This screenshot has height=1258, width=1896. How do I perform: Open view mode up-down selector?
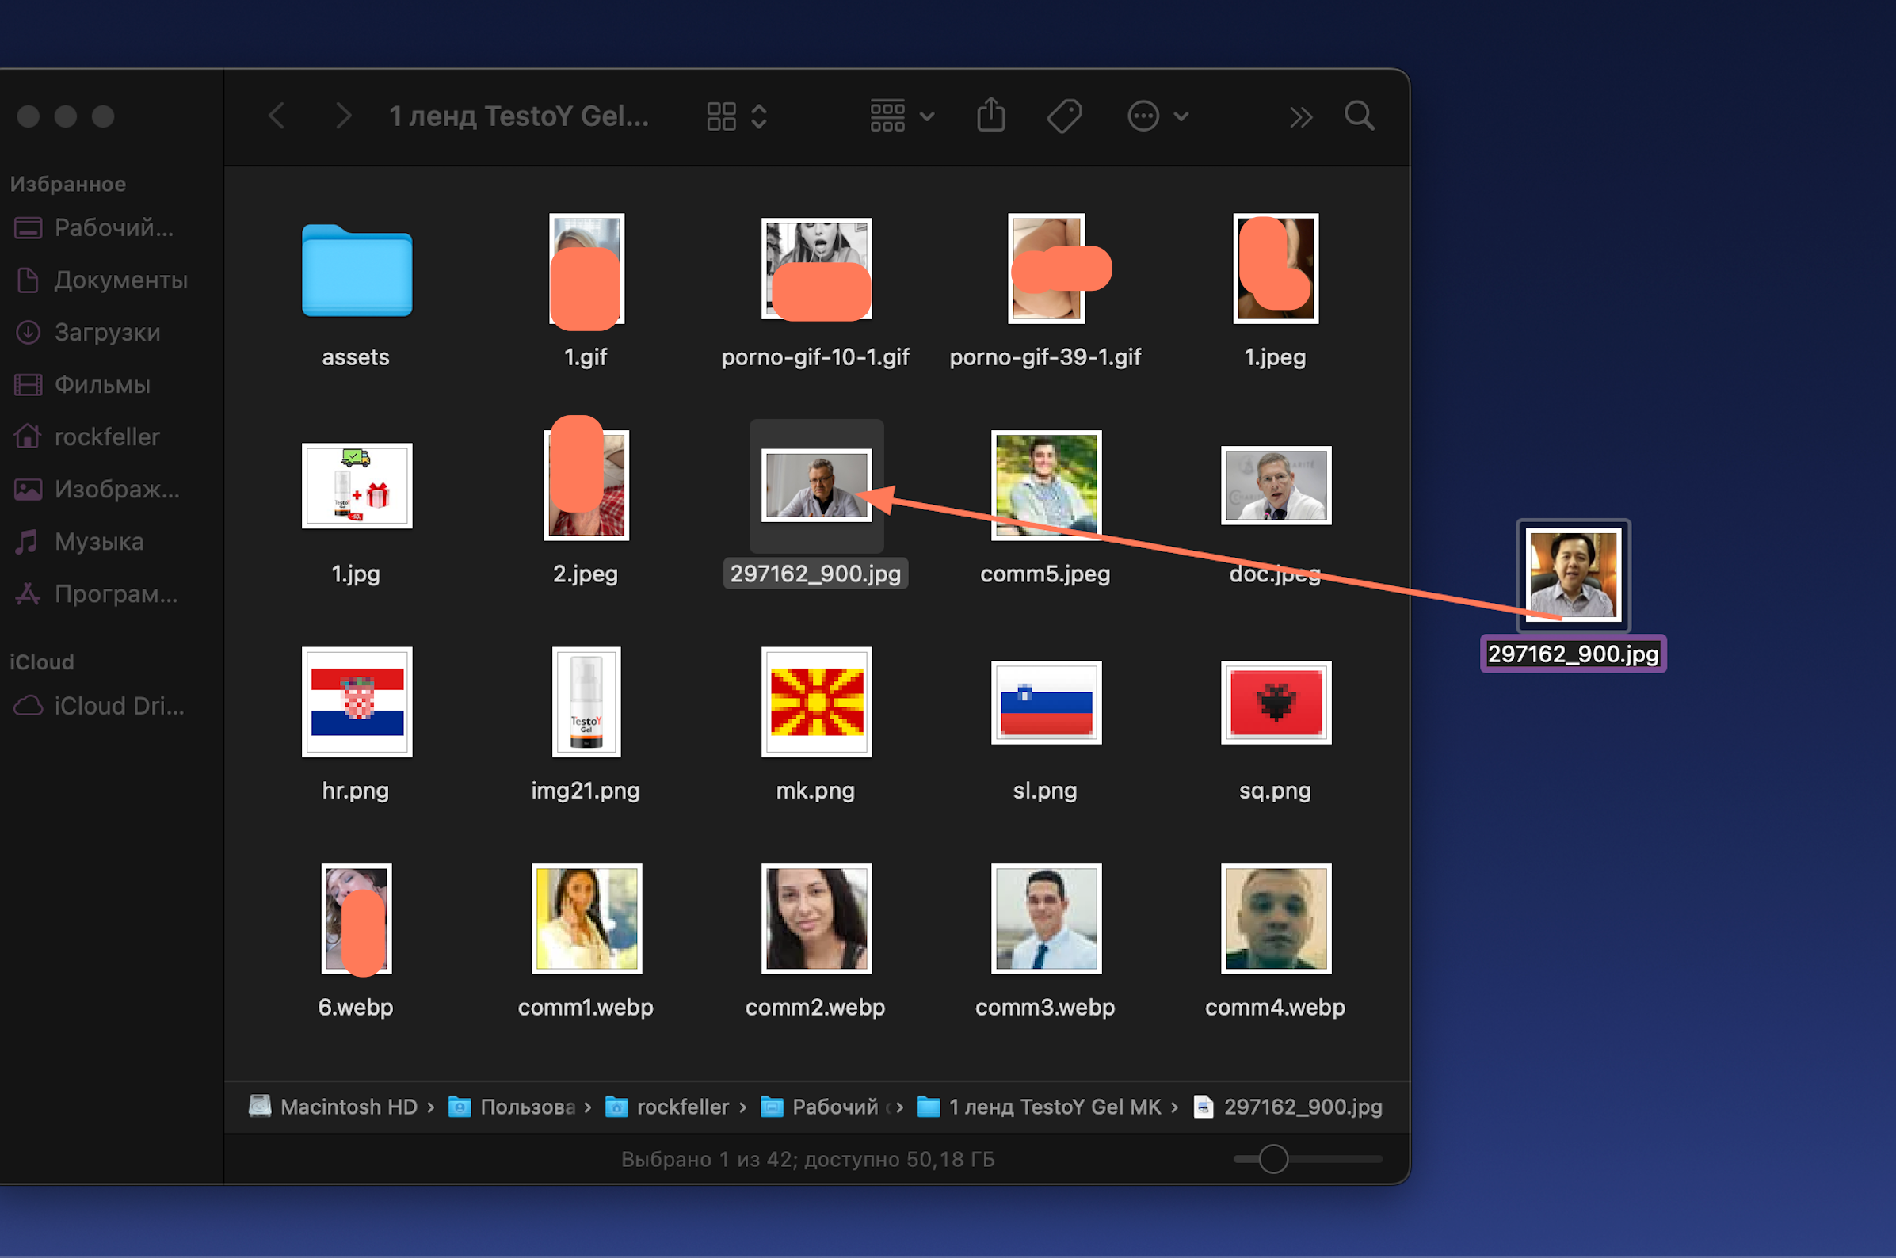pyautogui.click(x=759, y=116)
